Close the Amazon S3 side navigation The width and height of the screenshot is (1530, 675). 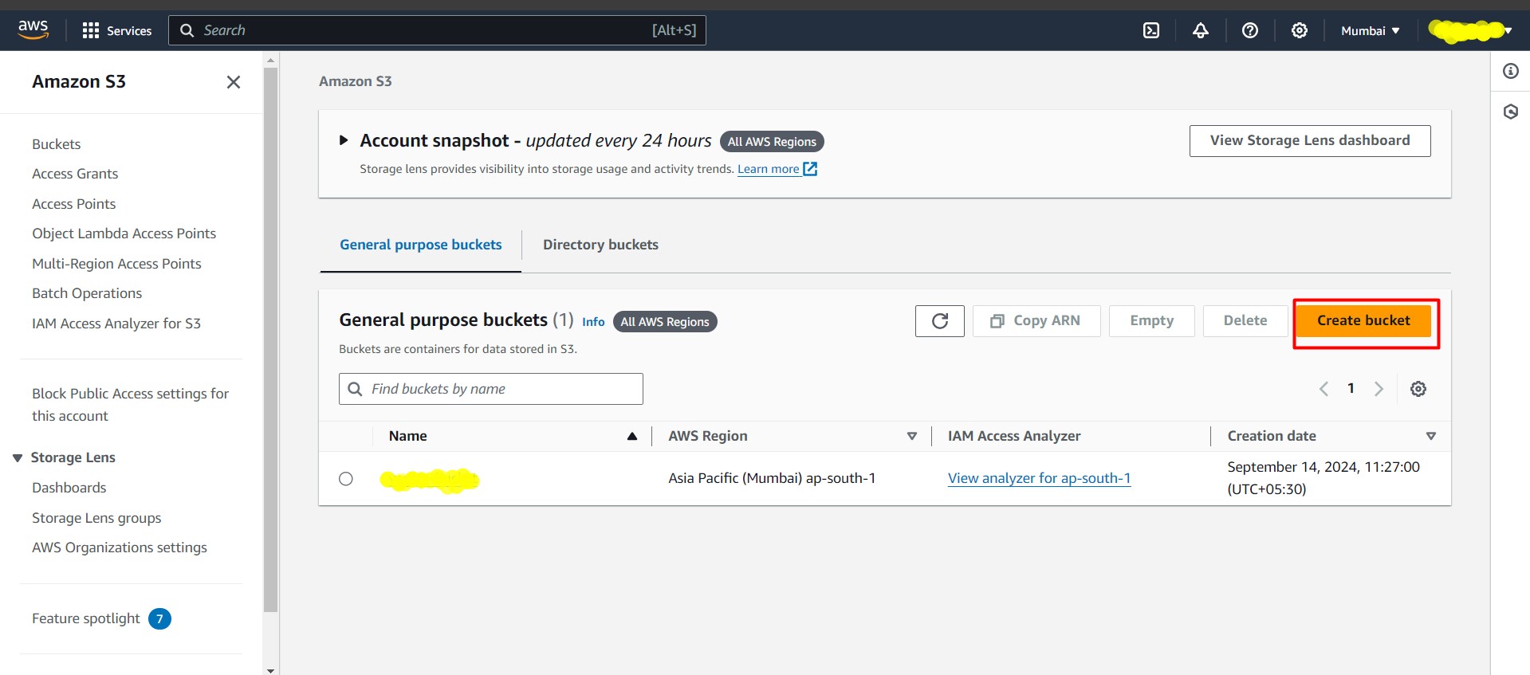[x=233, y=82]
